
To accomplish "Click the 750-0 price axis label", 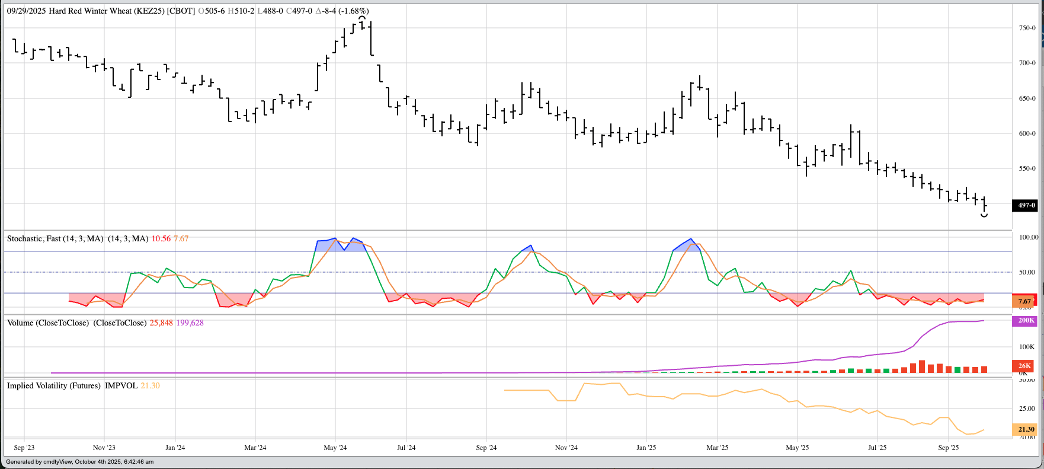I will pyautogui.click(x=1027, y=28).
